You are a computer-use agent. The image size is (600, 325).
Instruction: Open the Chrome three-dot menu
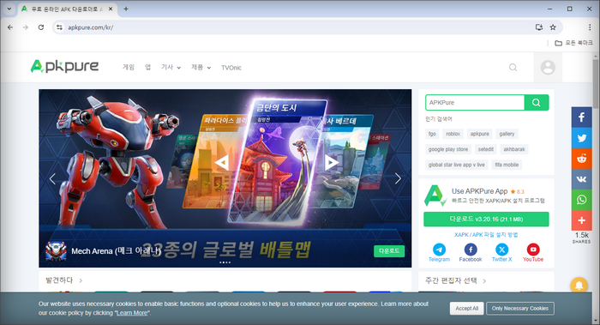point(590,27)
